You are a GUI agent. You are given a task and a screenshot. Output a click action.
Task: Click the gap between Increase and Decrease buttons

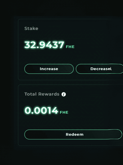pos(75,69)
